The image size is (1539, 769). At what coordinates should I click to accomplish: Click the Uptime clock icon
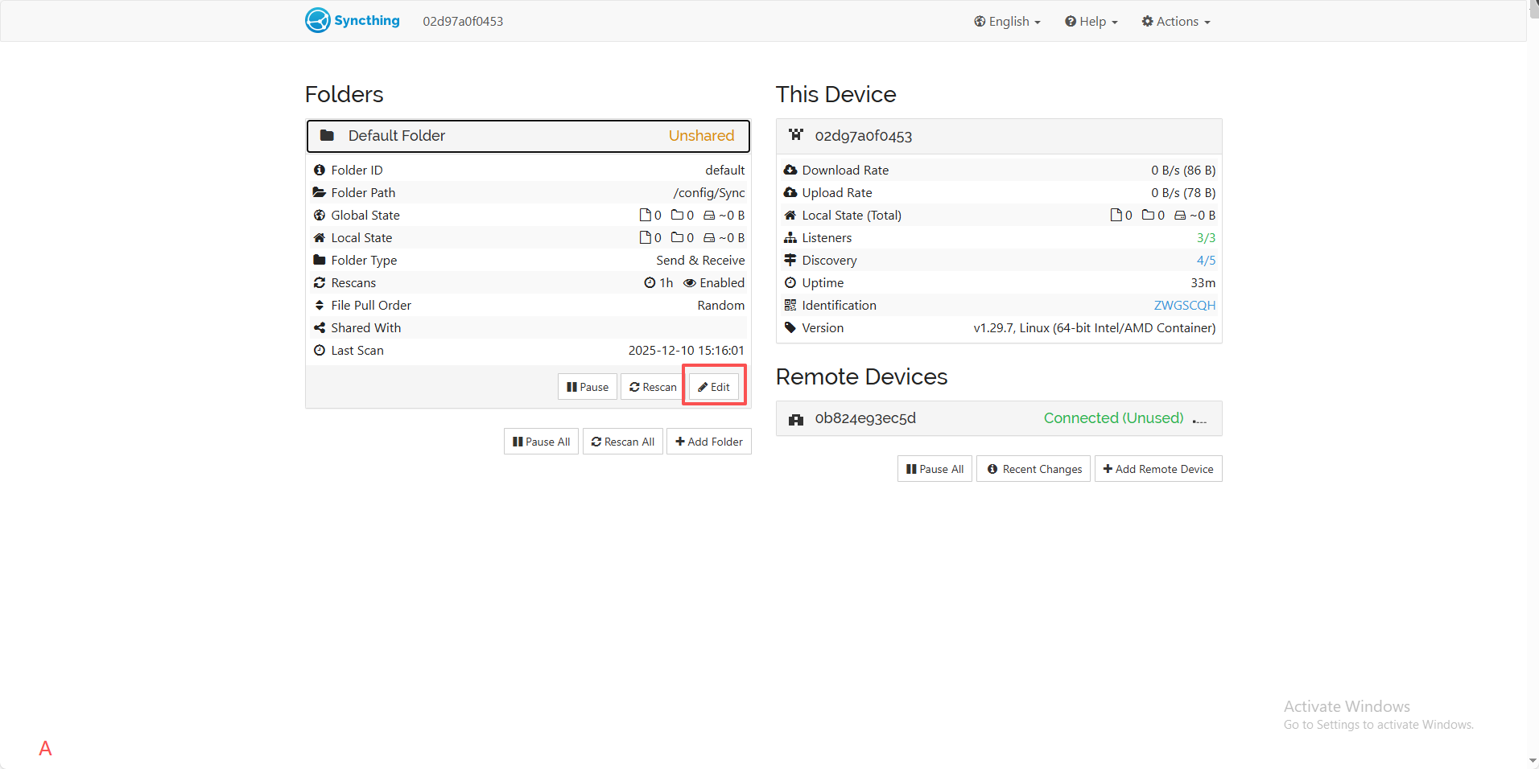(x=790, y=282)
